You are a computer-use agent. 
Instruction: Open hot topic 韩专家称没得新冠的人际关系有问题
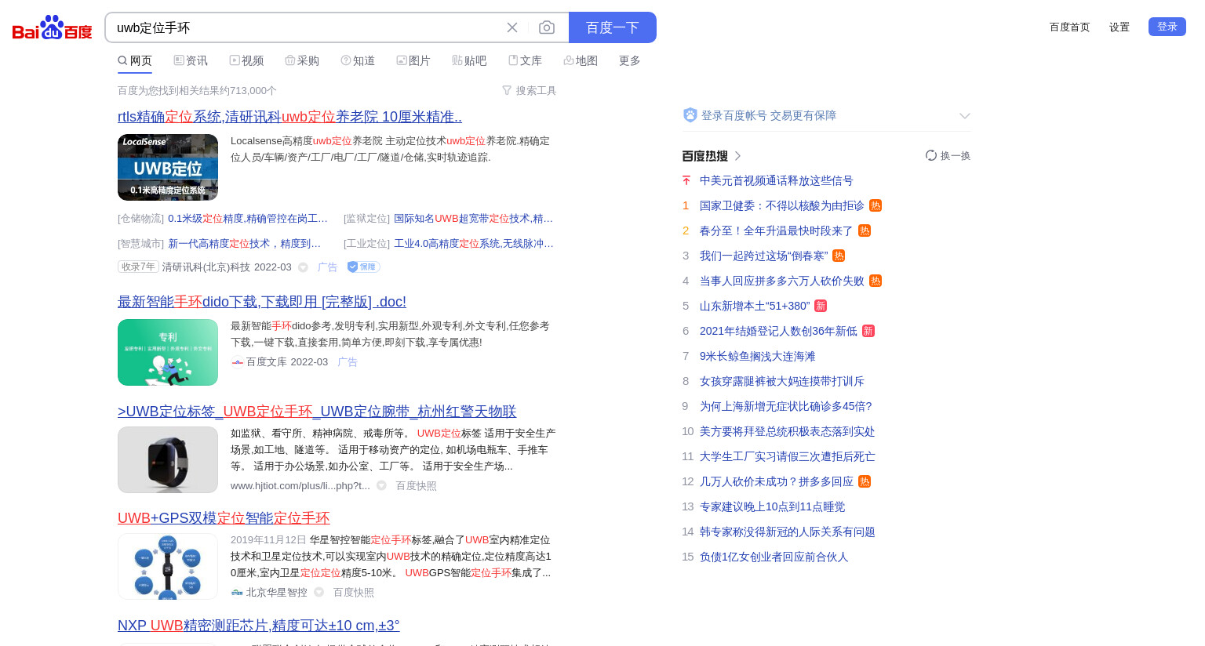coord(788,532)
